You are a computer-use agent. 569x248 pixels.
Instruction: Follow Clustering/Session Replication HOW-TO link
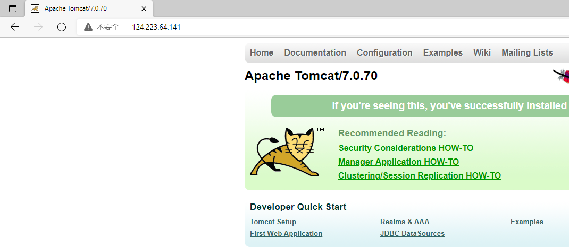(420, 176)
